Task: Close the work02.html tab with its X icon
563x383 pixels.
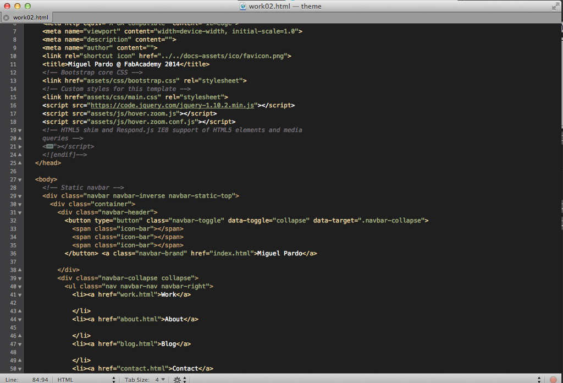Action: point(6,17)
